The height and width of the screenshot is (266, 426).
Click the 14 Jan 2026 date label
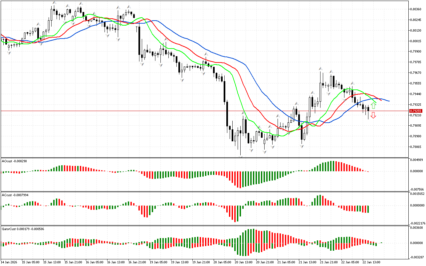(x=10, y=262)
